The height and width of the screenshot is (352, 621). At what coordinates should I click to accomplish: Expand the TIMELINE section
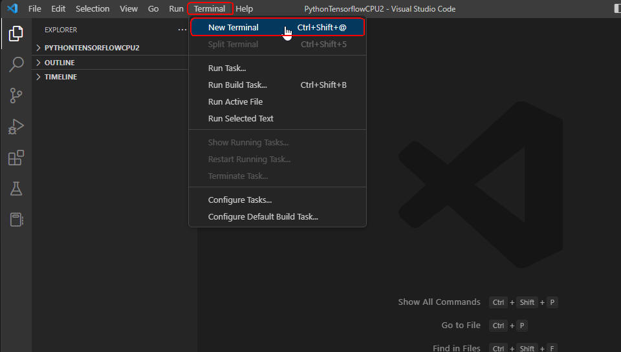[x=110, y=77]
